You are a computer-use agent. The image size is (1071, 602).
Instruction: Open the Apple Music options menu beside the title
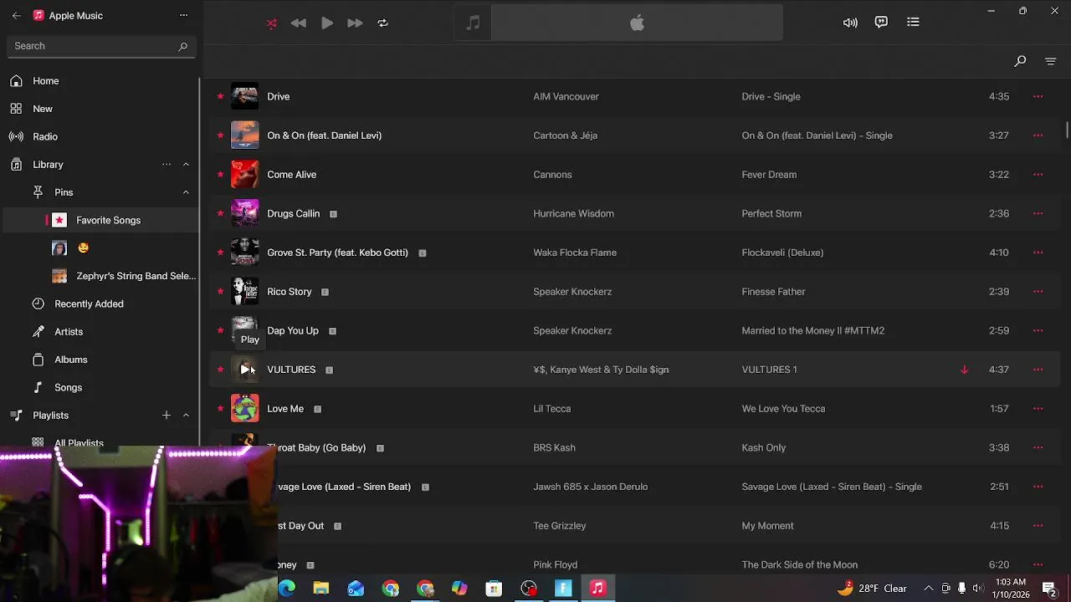[x=183, y=15]
